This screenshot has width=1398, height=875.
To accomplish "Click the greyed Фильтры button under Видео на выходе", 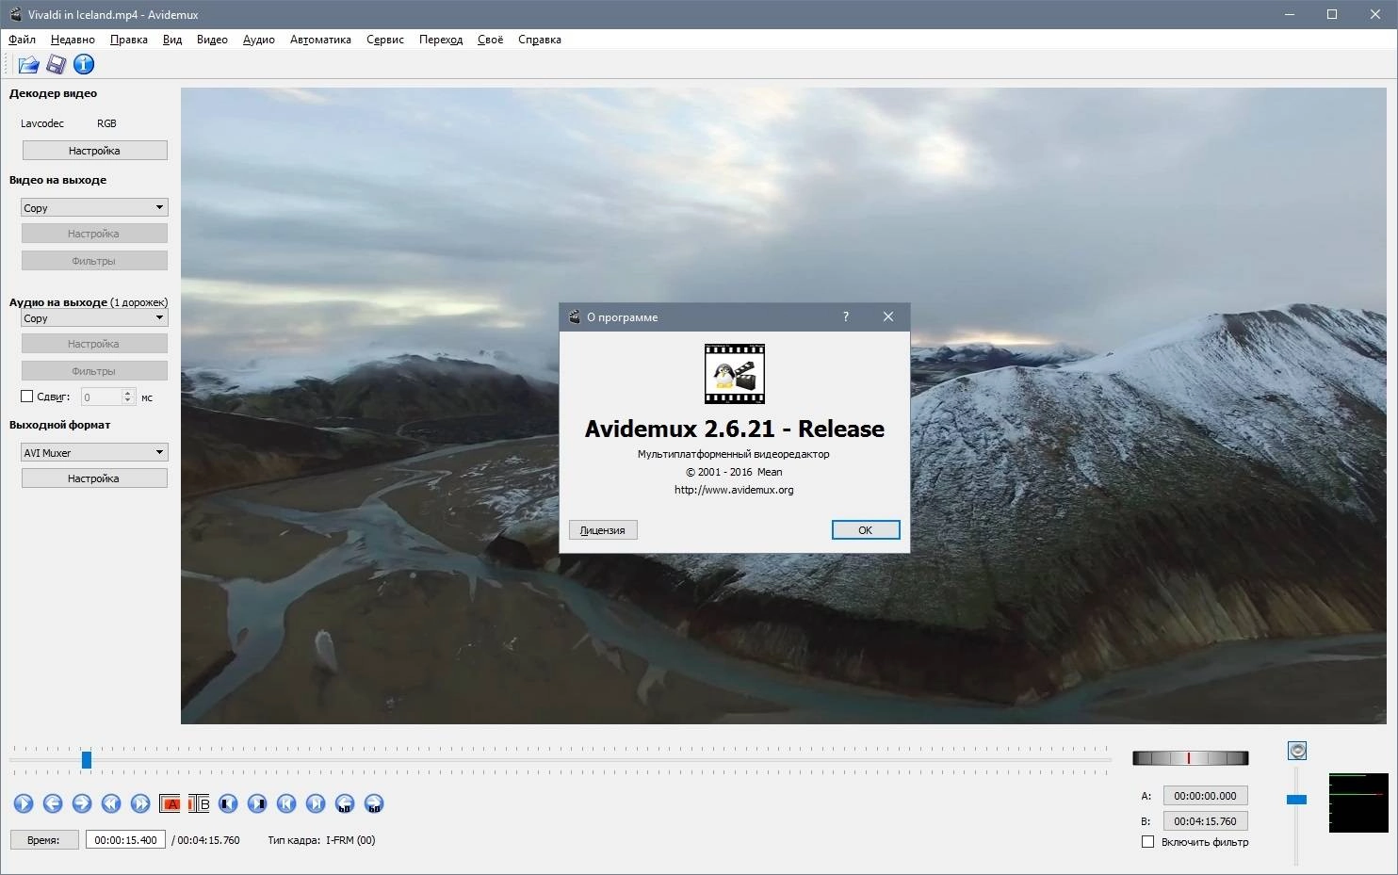I will point(94,261).
